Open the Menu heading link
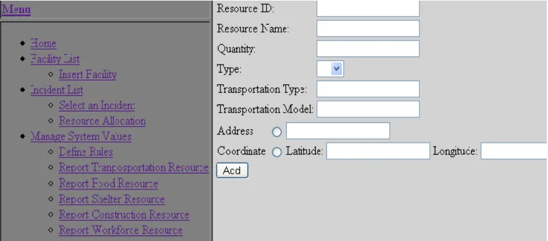Image resolution: width=548 pixels, height=241 pixels. pyautogui.click(x=17, y=9)
